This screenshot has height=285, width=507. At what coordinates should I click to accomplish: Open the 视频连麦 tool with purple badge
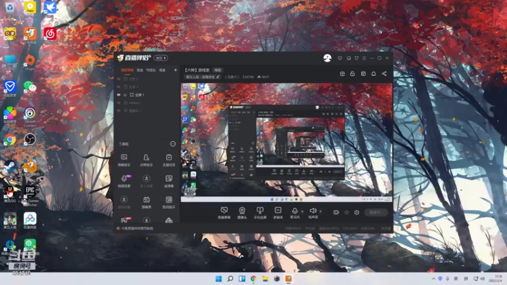click(124, 181)
